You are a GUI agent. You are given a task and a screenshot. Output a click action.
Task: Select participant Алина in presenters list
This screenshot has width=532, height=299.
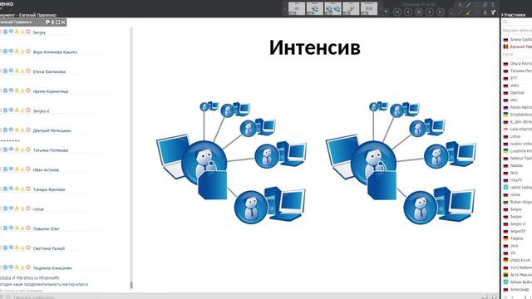pyautogui.click(x=517, y=40)
